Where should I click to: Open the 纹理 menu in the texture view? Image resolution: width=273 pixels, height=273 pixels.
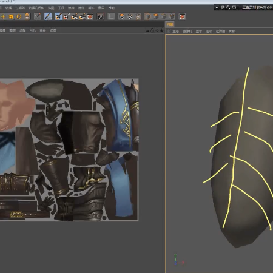tap(53, 30)
